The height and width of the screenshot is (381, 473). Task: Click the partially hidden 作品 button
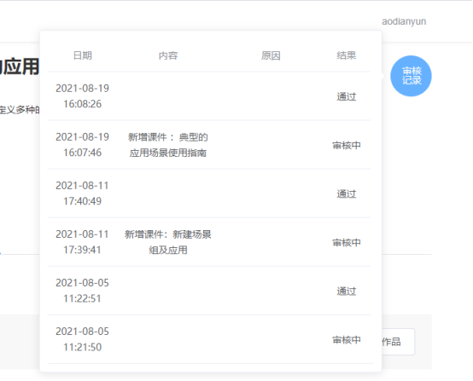(398, 342)
